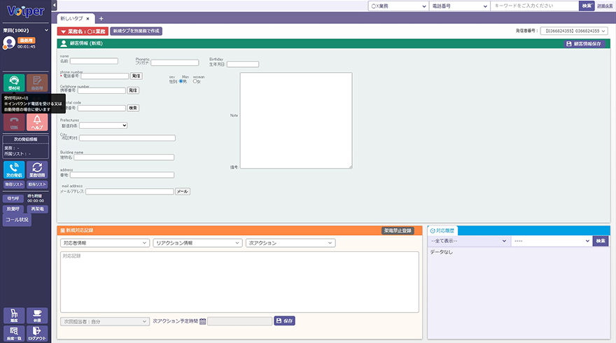Click the postal code 検索 button
Screen dimensions: 616x343
coord(133,108)
